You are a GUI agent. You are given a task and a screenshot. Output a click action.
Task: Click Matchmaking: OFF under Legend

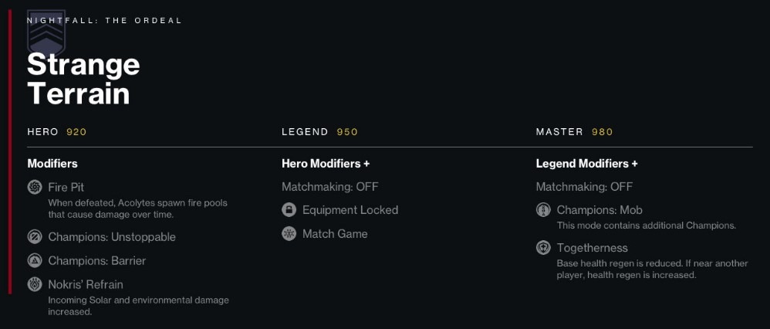(x=330, y=187)
